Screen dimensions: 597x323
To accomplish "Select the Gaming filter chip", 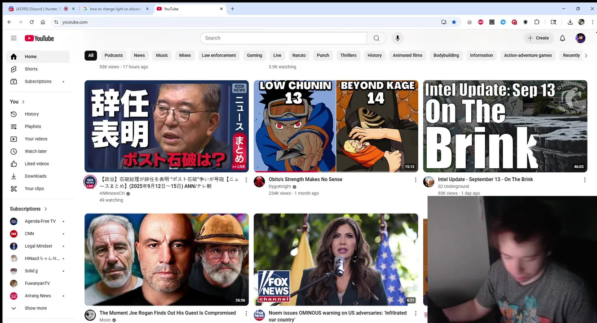I will click(x=254, y=56).
